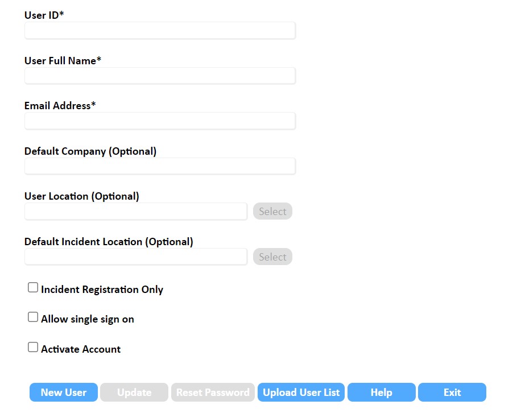Enable Incident Registration Only checkbox
The image size is (521, 413).
33,287
